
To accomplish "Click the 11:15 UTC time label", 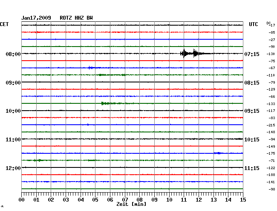I will 252,168.
